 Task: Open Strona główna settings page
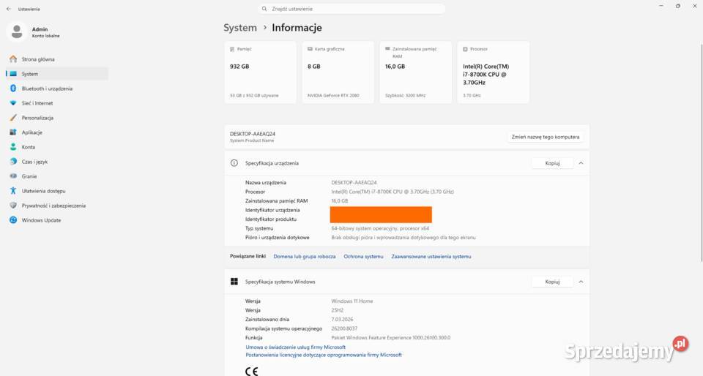point(57,59)
